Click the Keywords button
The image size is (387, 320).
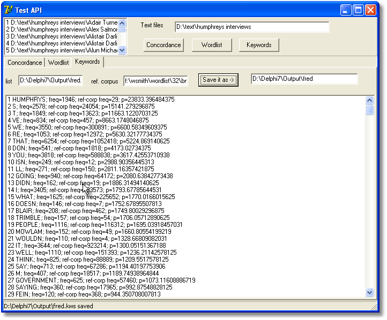tap(259, 45)
